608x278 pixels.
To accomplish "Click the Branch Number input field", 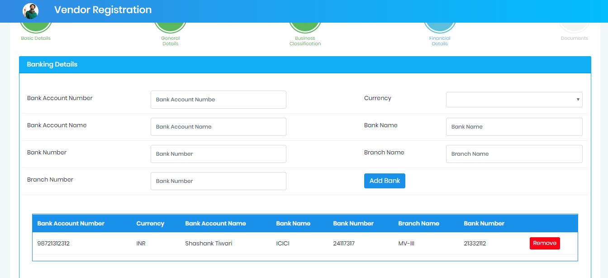I will tap(218, 181).
